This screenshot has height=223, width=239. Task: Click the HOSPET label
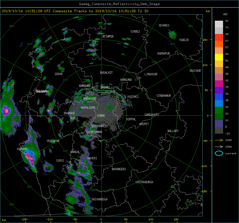point(144,124)
